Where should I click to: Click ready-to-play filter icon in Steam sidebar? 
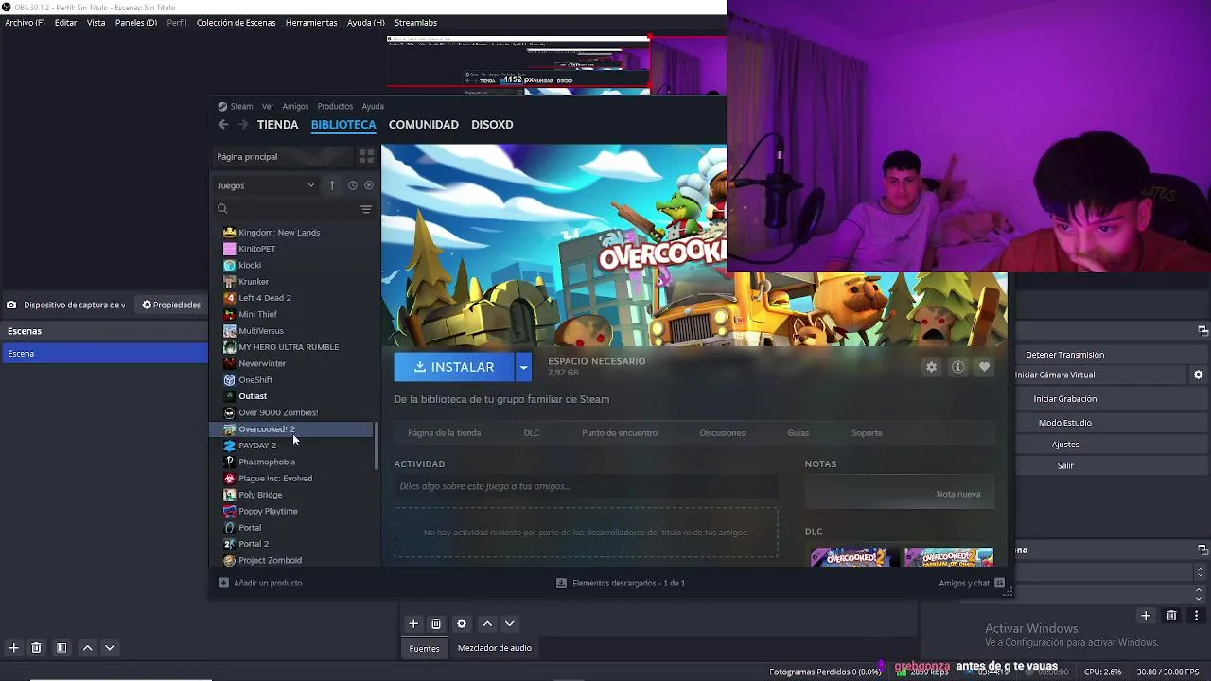[369, 185]
